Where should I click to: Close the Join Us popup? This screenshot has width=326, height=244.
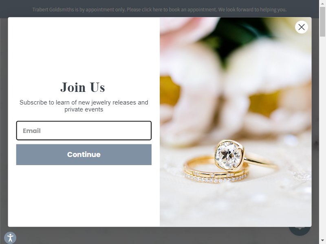[301, 27]
